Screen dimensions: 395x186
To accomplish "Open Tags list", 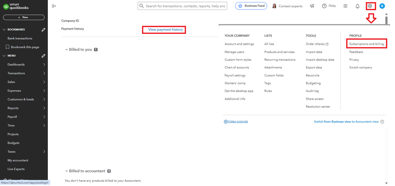I will [x=268, y=83].
